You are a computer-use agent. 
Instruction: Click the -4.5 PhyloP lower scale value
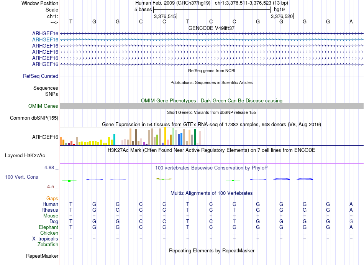[50, 187]
